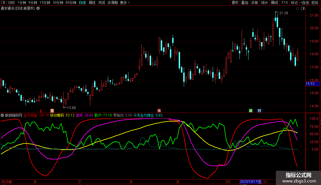Expand the 股朋指标网 indicator dropdown
Screen dimensions: 321x185
pos(2,116)
